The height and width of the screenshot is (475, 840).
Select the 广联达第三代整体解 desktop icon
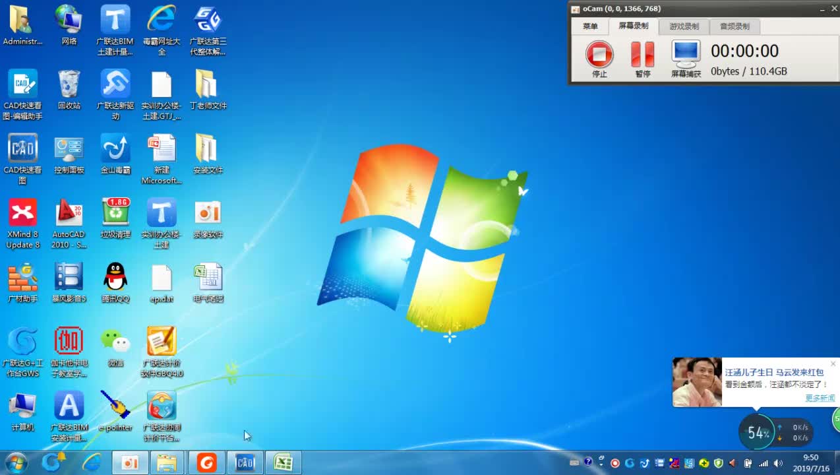[208, 30]
